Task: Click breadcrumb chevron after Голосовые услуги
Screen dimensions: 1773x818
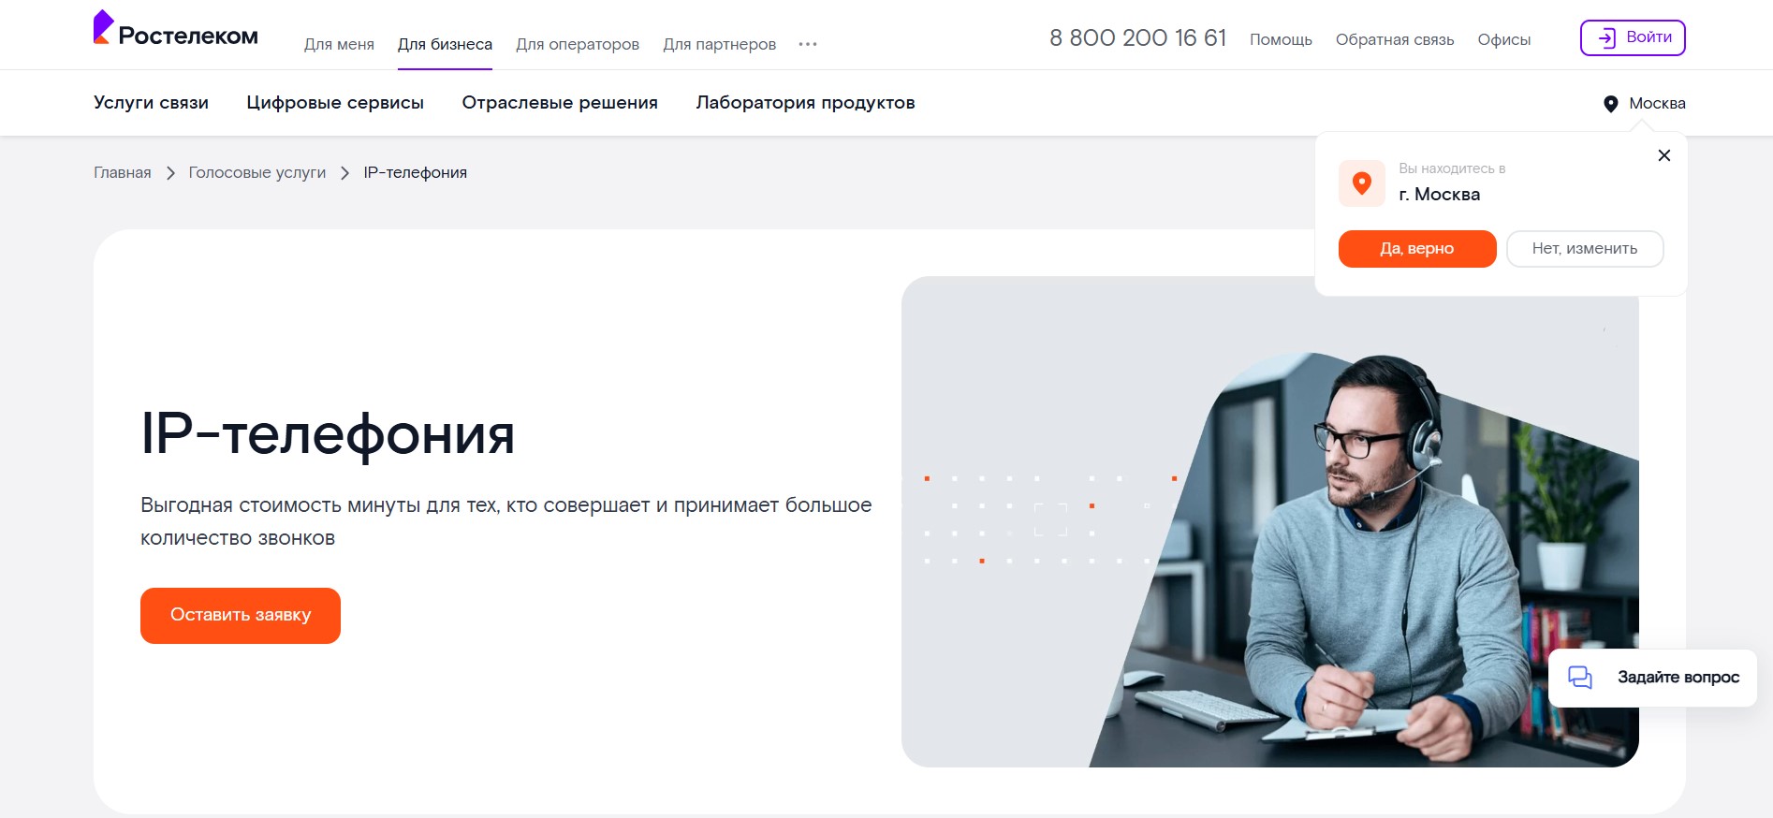Action: coord(344,173)
